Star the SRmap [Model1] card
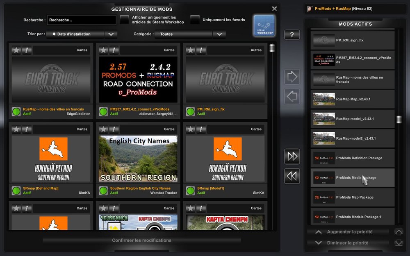Image resolution: width=410 pixels, height=256 pixels. [190, 129]
